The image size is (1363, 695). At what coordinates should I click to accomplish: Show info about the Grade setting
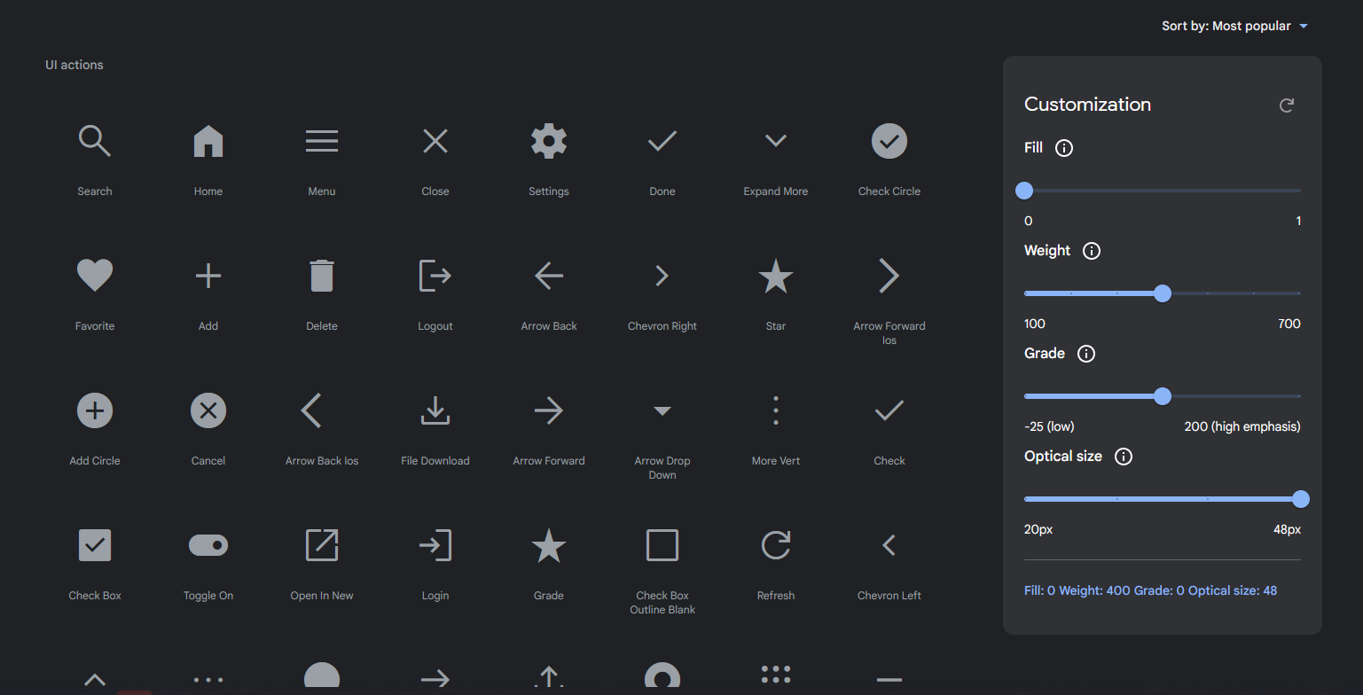pos(1085,354)
